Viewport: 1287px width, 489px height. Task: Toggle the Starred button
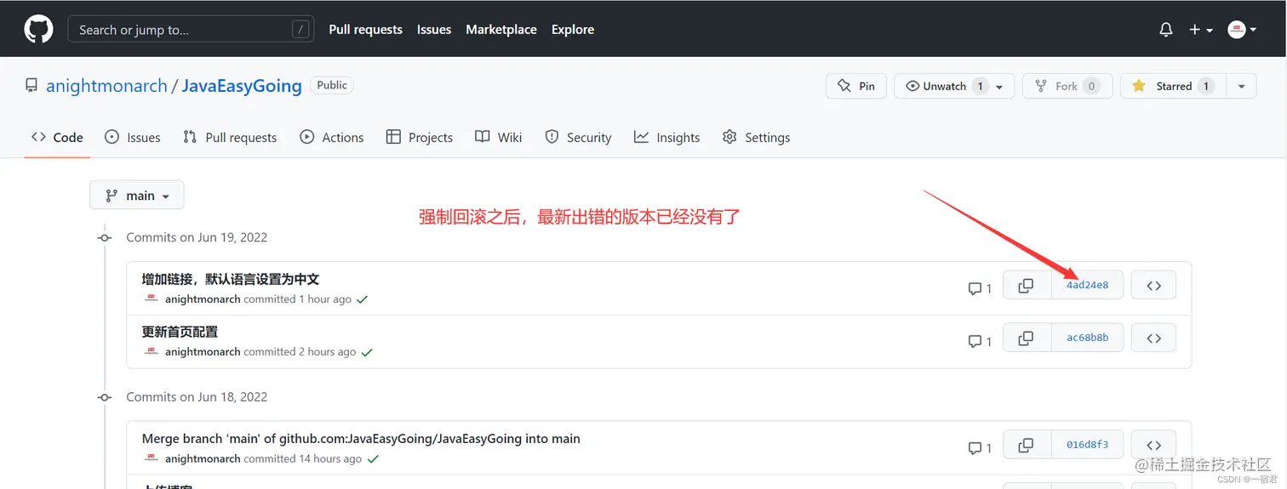pos(1173,86)
